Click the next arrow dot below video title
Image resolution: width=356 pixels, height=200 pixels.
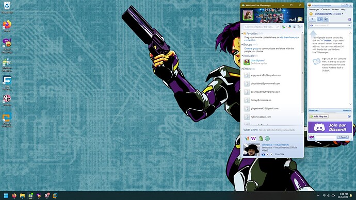click(271, 154)
